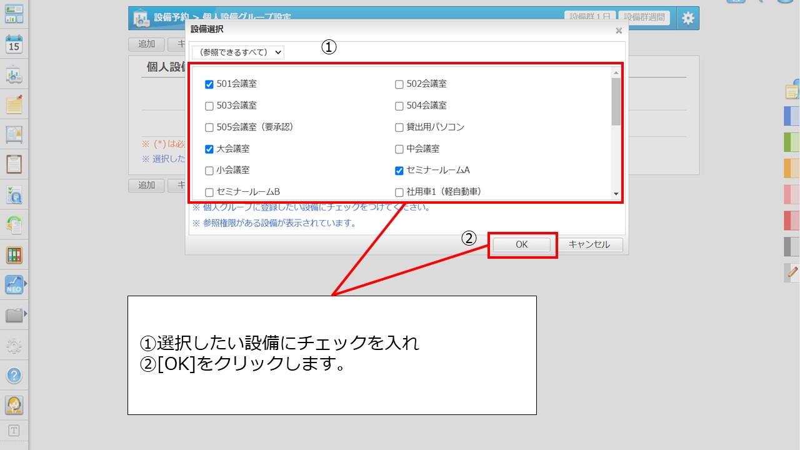Open the yellow memo pad with pin icon

tap(14, 104)
